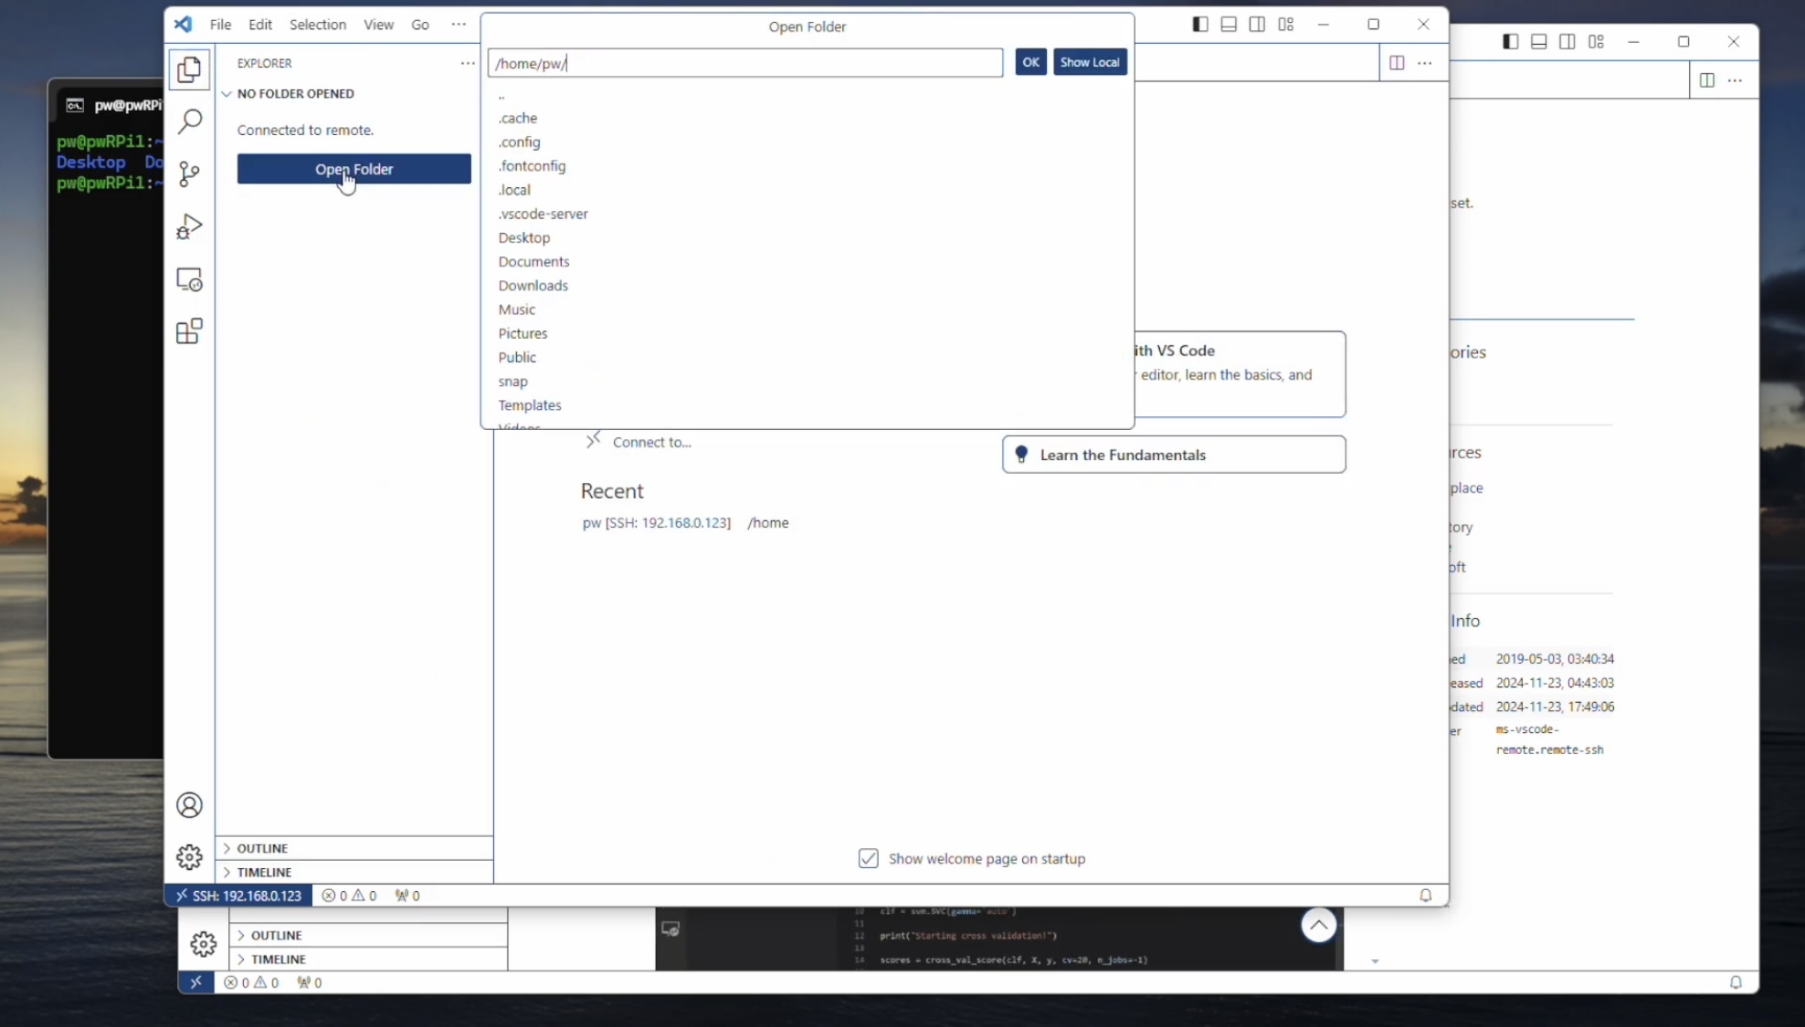Click the folder path input field
Viewport: 1805px width, 1027px height.
click(x=744, y=63)
